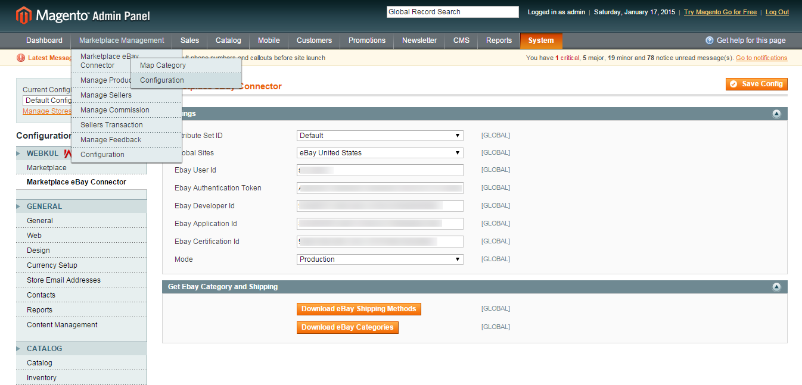Collapse the Settings panel chevron icon
Image resolution: width=802 pixels, height=385 pixels.
[x=776, y=114]
